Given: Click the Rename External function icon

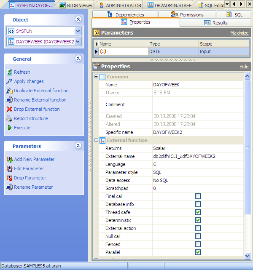Looking at the screenshot, I should pyautogui.click(x=9, y=100).
